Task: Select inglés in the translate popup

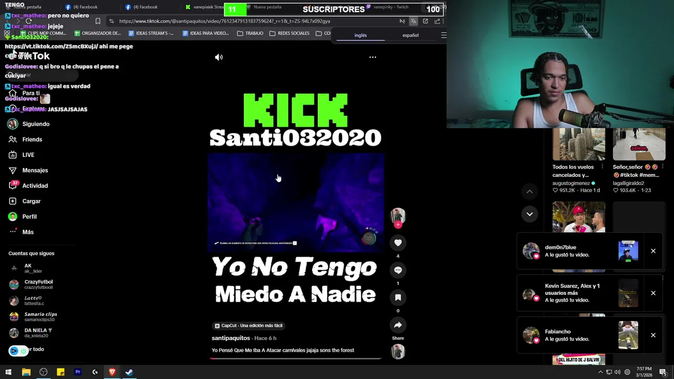Action: 360,35
